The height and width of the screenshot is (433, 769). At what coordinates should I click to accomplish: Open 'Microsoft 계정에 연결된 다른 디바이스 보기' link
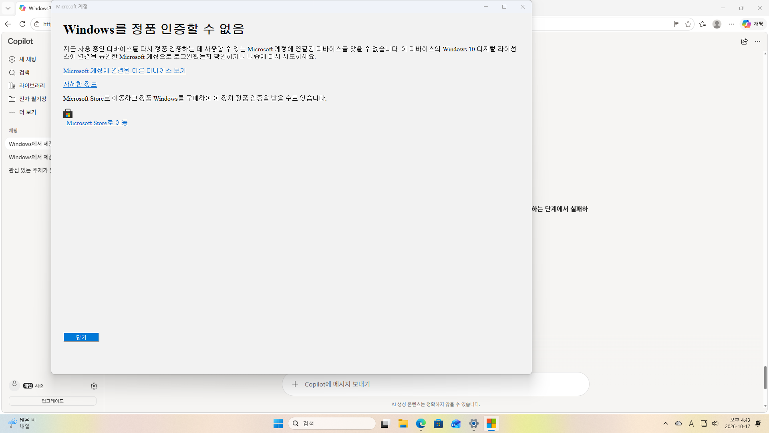pyautogui.click(x=125, y=71)
